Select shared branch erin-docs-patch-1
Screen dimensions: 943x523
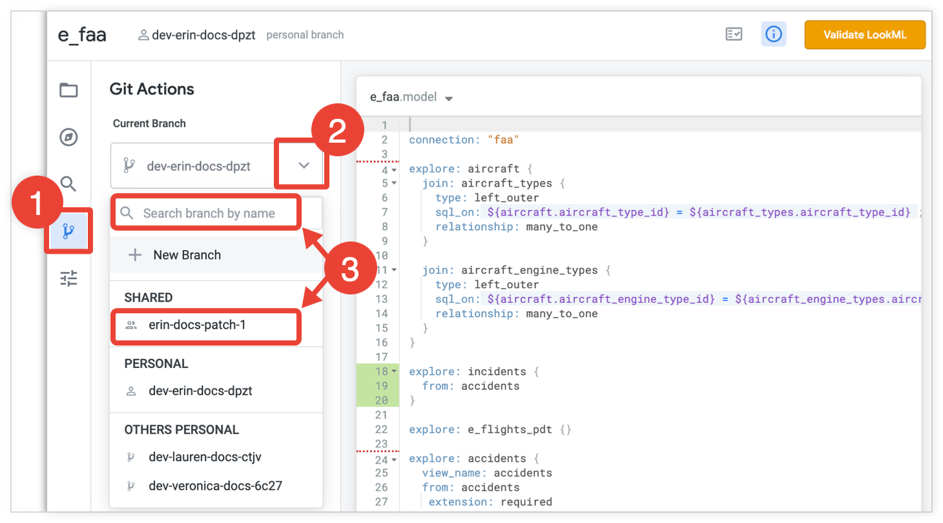[197, 325]
